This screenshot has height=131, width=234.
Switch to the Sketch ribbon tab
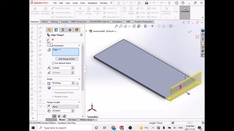click(45, 22)
